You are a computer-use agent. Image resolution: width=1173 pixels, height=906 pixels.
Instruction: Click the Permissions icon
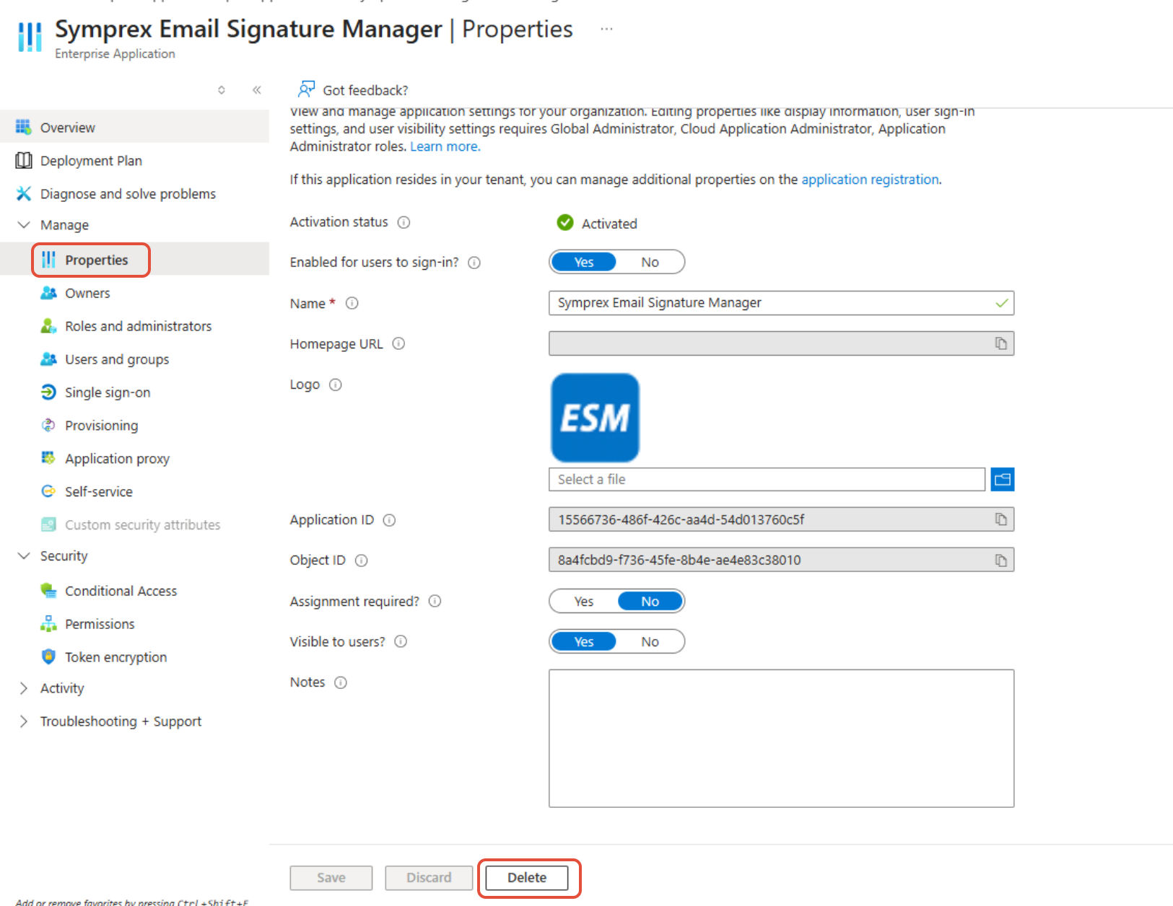pos(48,624)
